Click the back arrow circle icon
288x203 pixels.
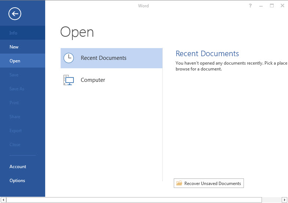pyautogui.click(x=15, y=14)
